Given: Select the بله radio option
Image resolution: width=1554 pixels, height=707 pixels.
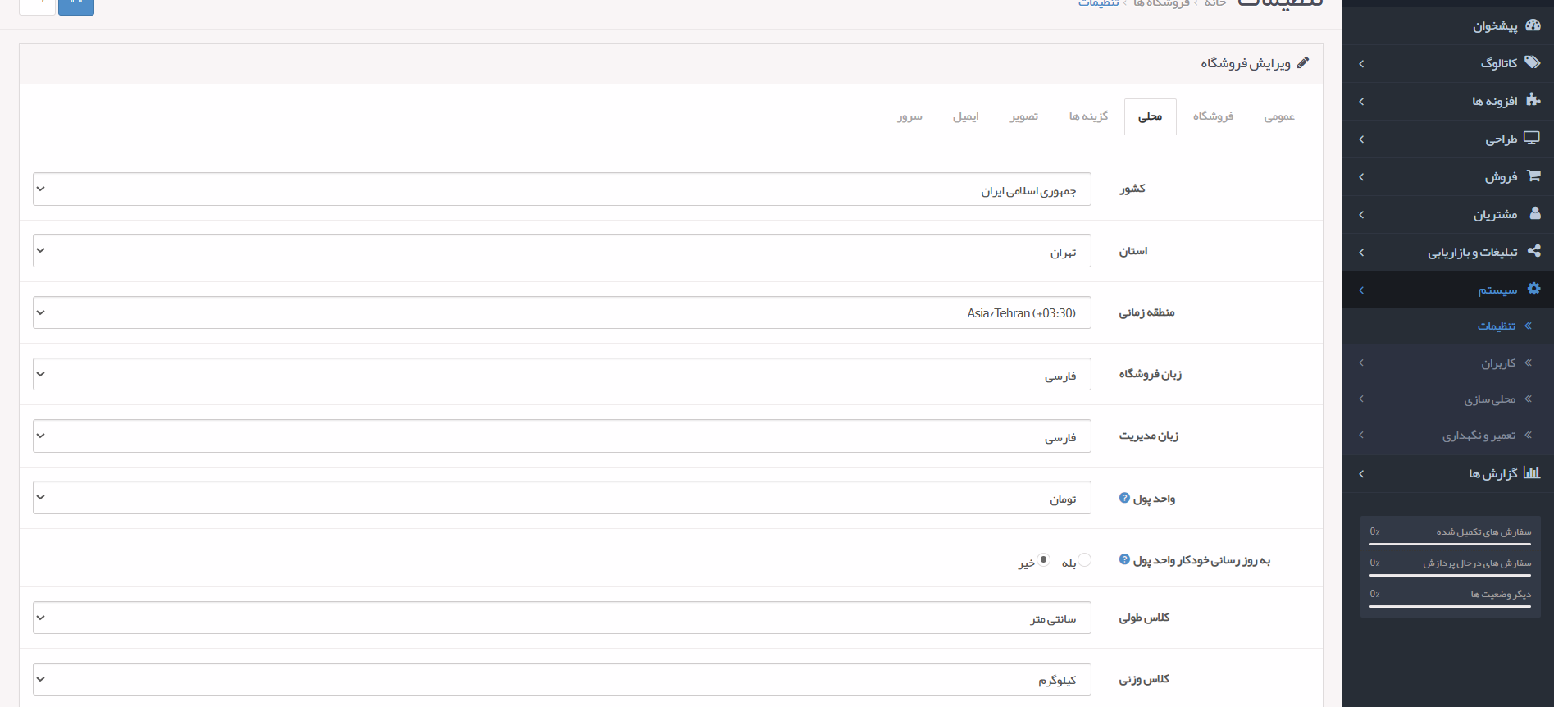Looking at the screenshot, I should click(1084, 560).
